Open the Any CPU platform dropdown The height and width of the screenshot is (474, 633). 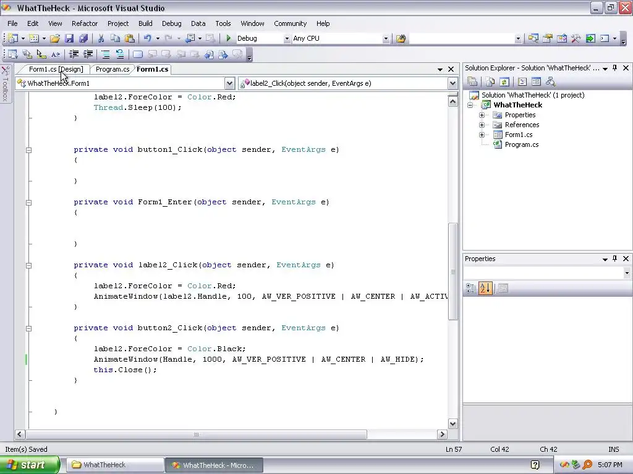point(386,39)
